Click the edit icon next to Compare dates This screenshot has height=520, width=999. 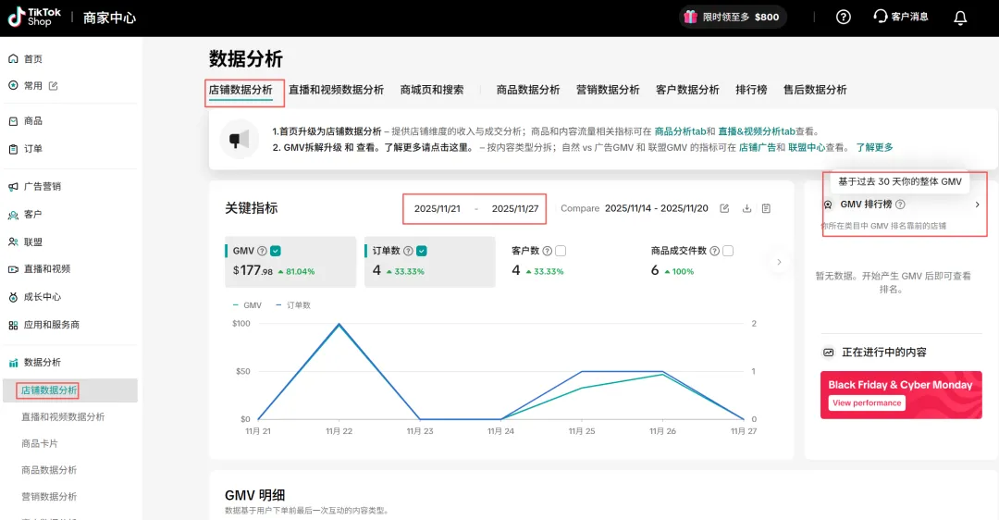pyautogui.click(x=724, y=208)
